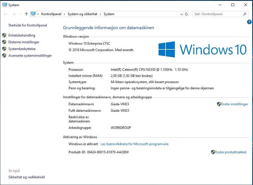Click the search magnifier icon
The image size is (253, 185).
coord(245,14)
